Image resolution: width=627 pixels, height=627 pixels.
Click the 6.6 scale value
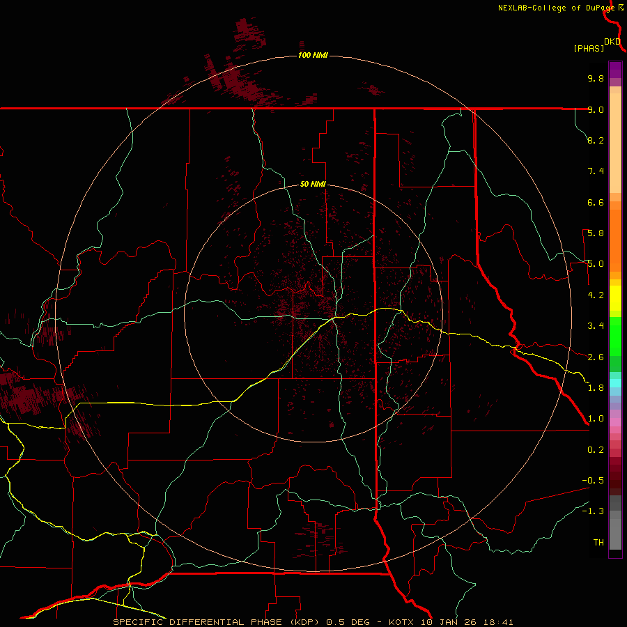[x=596, y=202]
